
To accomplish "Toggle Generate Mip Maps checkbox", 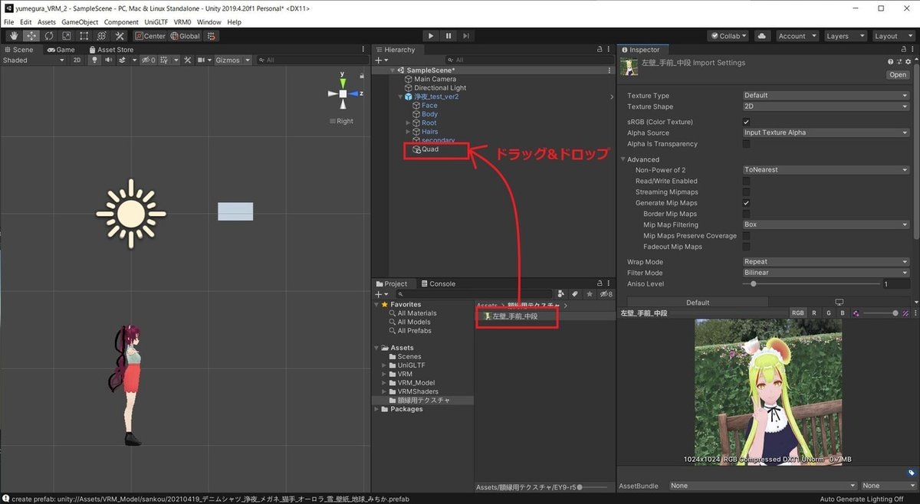I will 746,203.
